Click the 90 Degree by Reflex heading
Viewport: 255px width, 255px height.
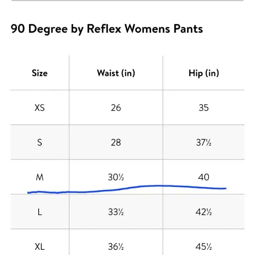(107, 29)
